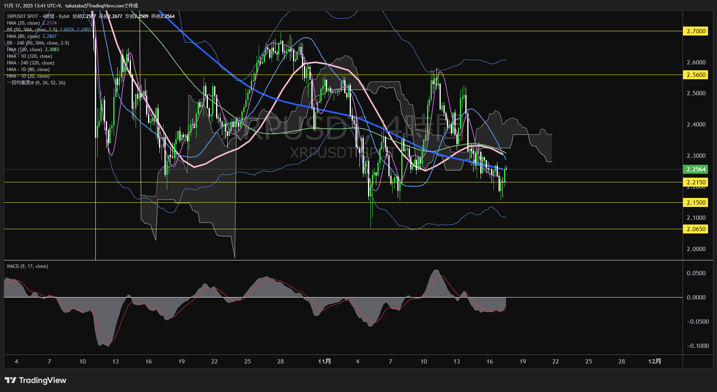Image resolution: width=717 pixels, height=392 pixels.
Task: Click the Ichimoku (9, 26, 52, 26) legend
Action: click(x=36, y=83)
